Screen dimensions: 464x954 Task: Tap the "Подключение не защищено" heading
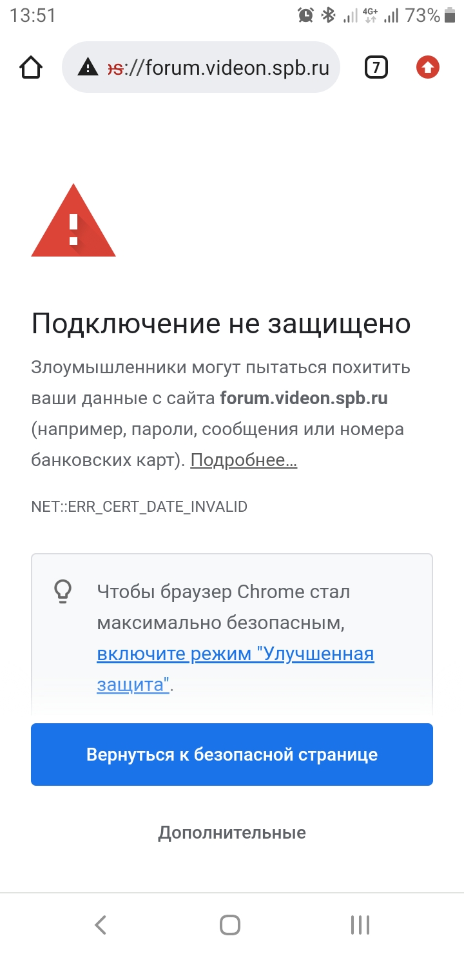[221, 324]
